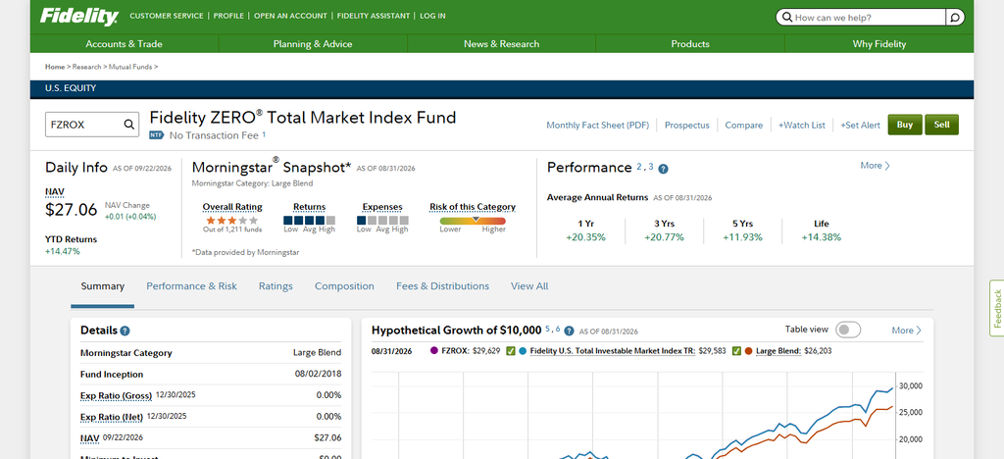Open the Products menu
1004x459 pixels.
pos(690,43)
